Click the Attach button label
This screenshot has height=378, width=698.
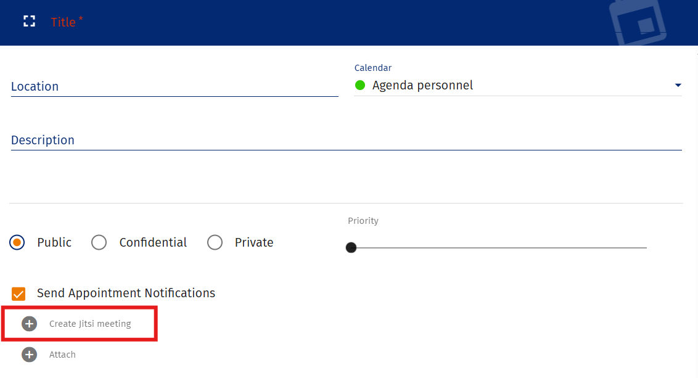(x=62, y=355)
